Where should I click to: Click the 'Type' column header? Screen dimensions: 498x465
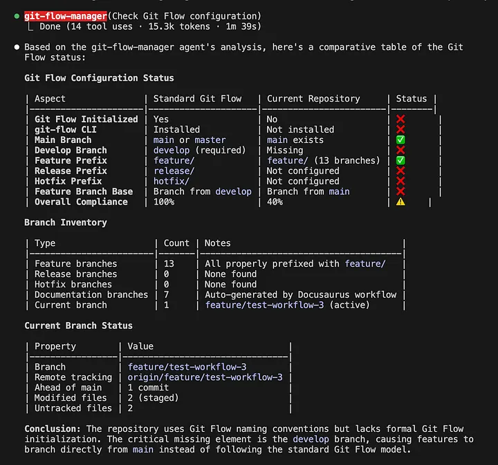[x=45, y=243]
